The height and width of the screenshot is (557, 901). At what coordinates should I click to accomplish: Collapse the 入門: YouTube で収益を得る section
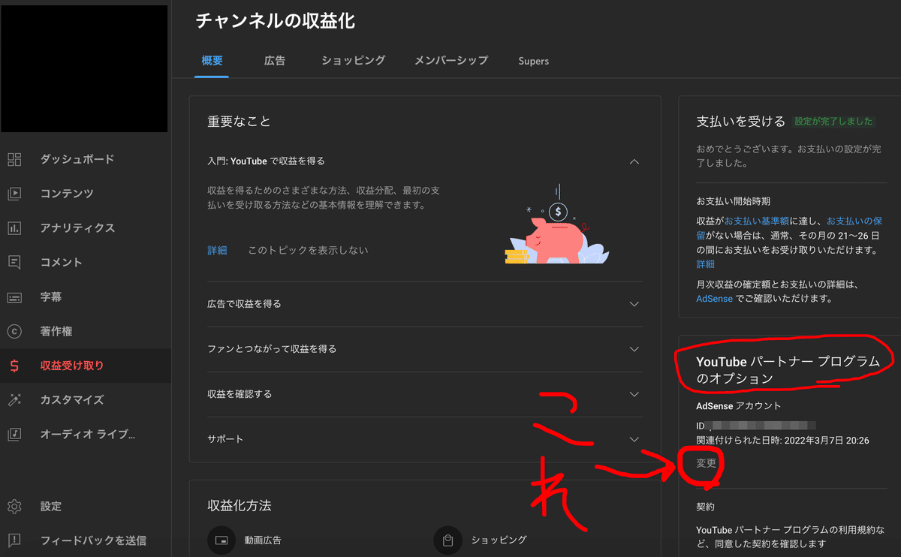tap(634, 161)
